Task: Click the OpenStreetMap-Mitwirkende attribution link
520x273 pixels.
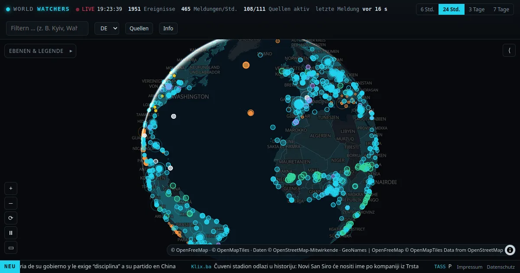Action: [x=307, y=250]
